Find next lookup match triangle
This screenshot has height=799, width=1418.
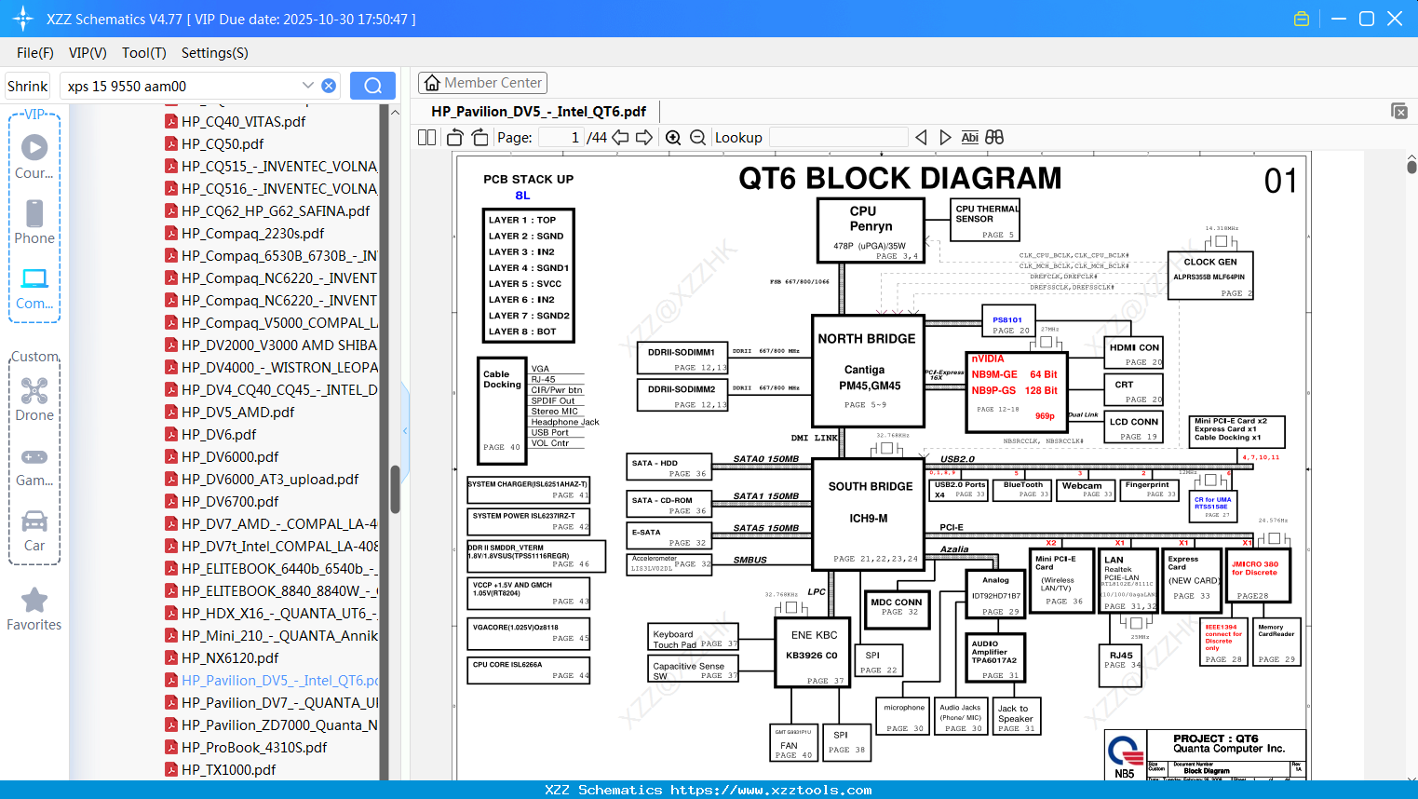(945, 137)
